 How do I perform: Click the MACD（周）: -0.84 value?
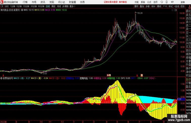tap(39, 78)
